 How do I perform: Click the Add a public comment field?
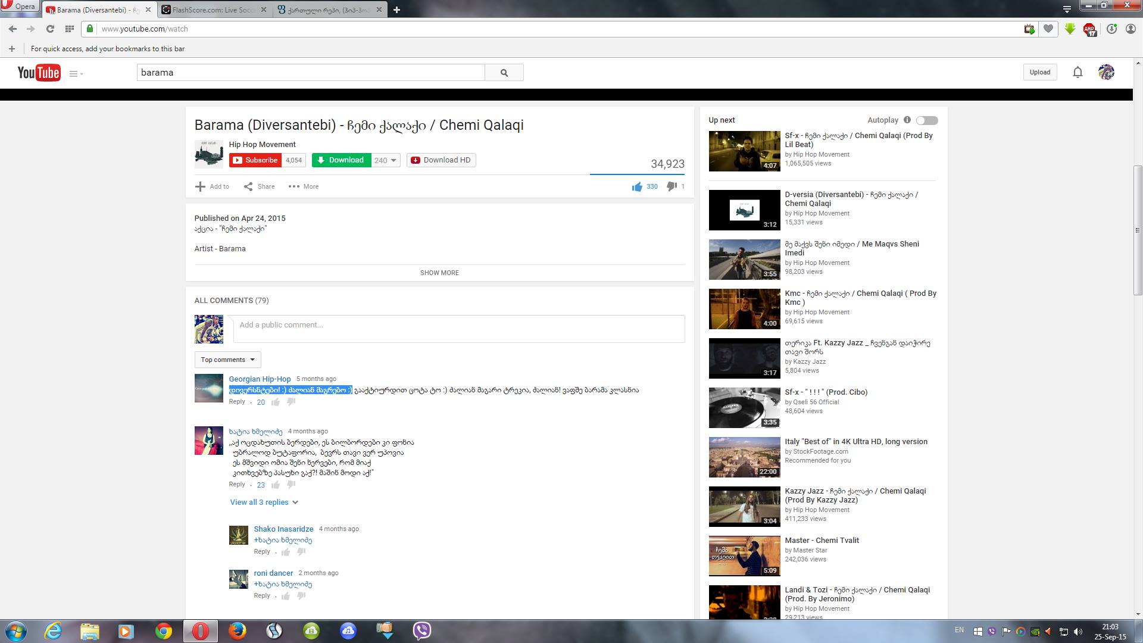point(459,329)
